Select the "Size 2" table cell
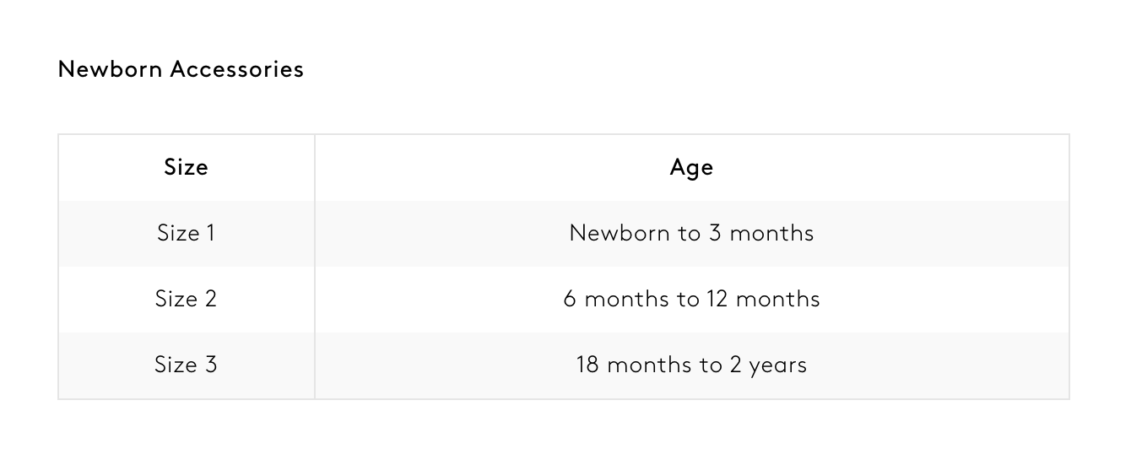 186,299
